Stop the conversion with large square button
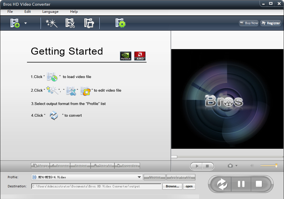The width and height of the screenshot is (284, 199). 259,184
